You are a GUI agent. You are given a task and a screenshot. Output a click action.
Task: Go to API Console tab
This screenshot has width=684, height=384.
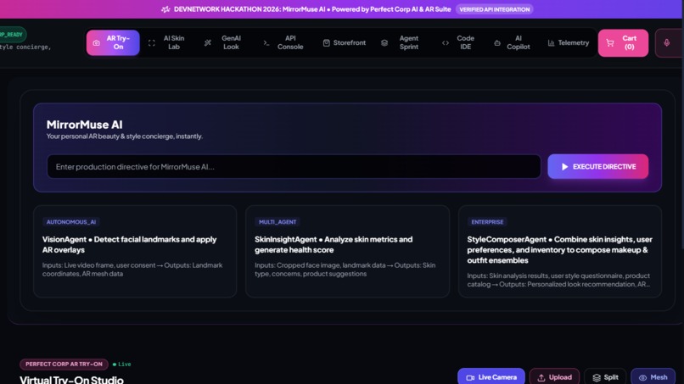(283, 42)
